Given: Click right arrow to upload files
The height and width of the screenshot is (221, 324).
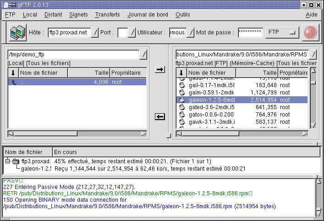Looking at the screenshot, I should pos(160,69).
